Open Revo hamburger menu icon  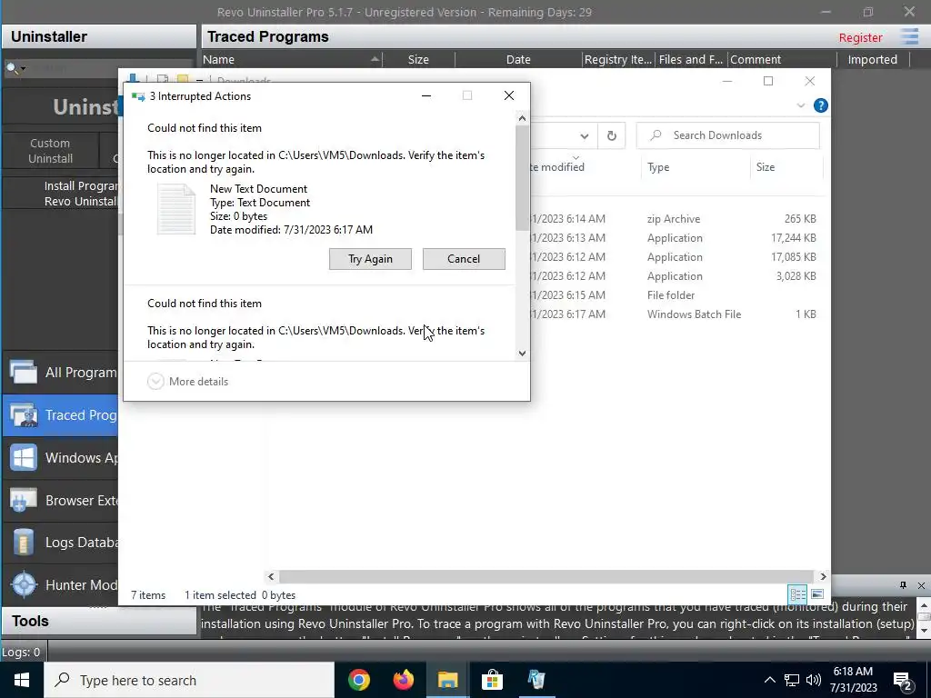(x=909, y=36)
